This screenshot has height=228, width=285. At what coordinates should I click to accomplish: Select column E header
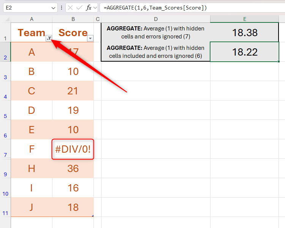(244, 19)
